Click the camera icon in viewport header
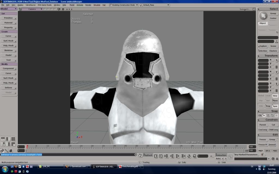This screenshot has width=279, height=174. pos(59,9)
